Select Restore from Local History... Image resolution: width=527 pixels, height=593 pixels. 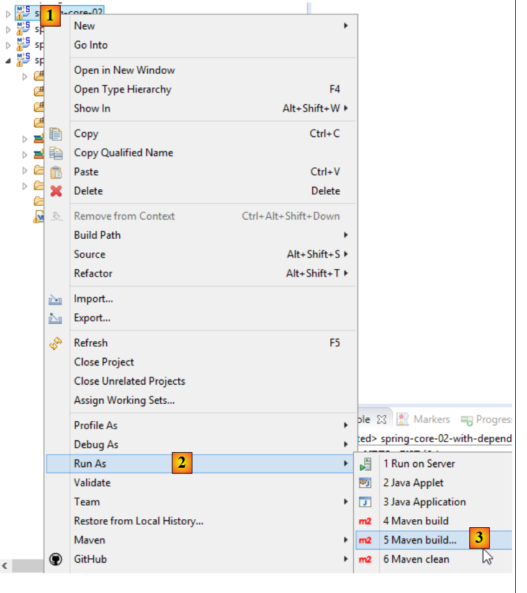click(138, 521)
